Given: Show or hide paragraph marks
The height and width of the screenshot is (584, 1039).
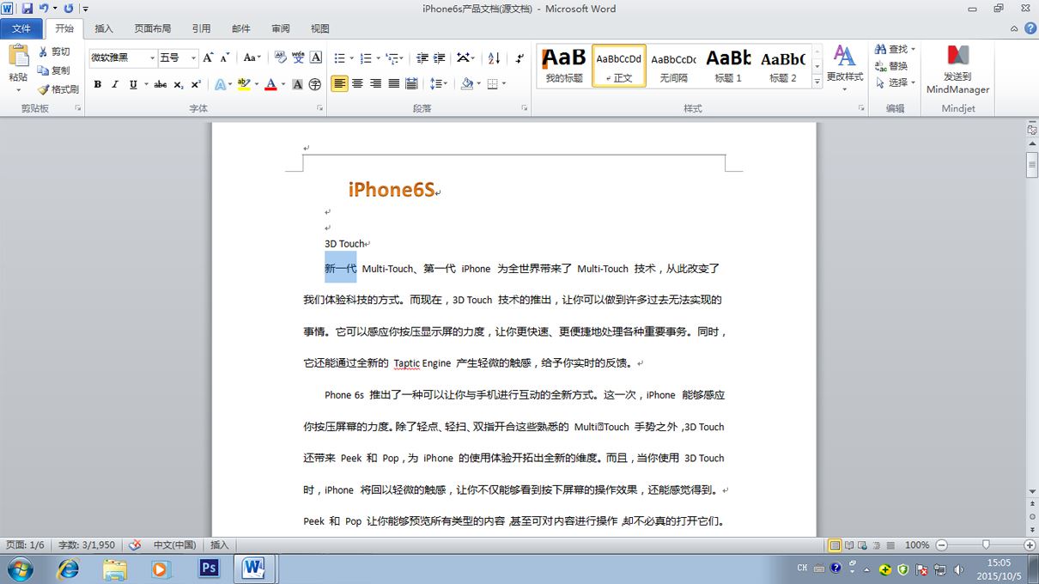Looking at the screenshot, I should [519, 58].
